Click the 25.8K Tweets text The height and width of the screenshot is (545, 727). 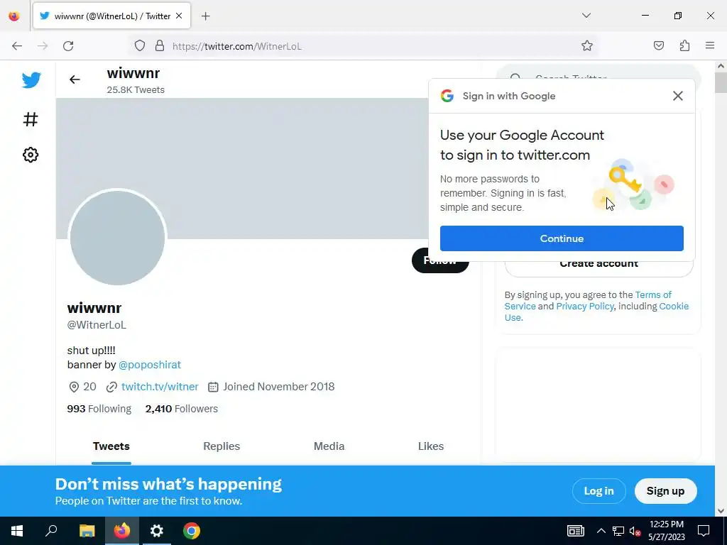pyautogui.click(x=136, y=90)
